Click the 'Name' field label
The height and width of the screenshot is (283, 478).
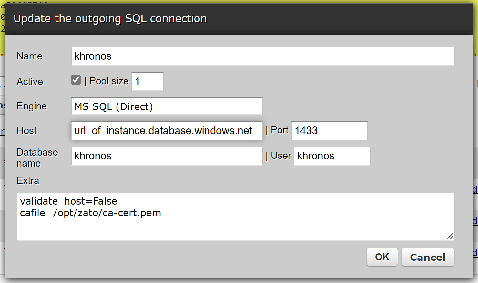pos(30,56)
